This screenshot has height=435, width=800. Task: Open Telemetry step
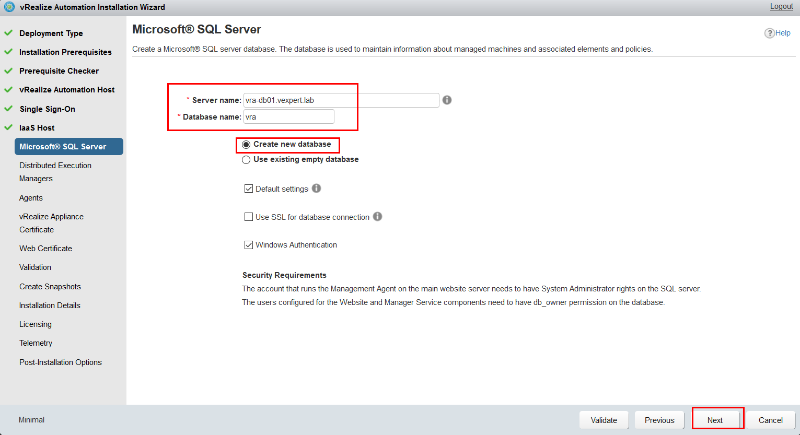click(x=36, y=343)
